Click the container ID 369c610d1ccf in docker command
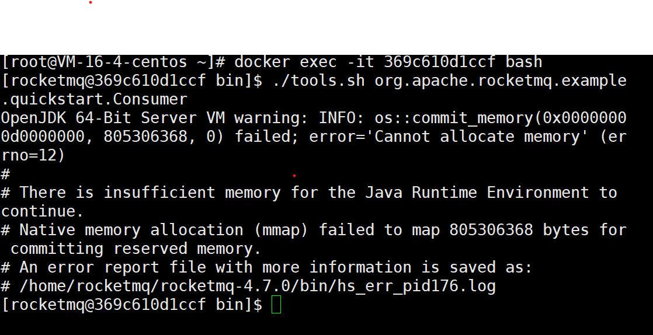653x335 pixels. 440,62
